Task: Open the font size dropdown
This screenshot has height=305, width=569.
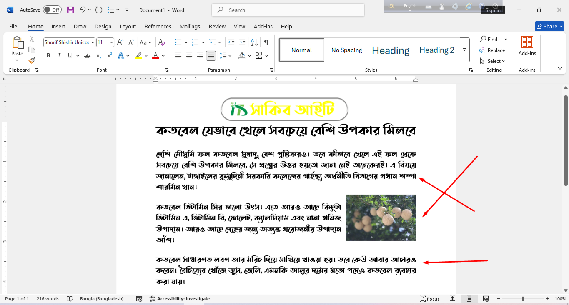Action: point(111,42)
